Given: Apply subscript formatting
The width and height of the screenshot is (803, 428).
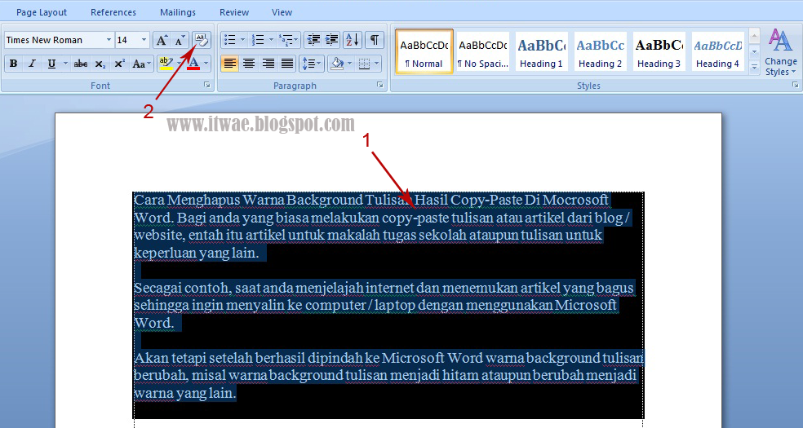Looking at the screenshot, I should click(x=100, y=64).
